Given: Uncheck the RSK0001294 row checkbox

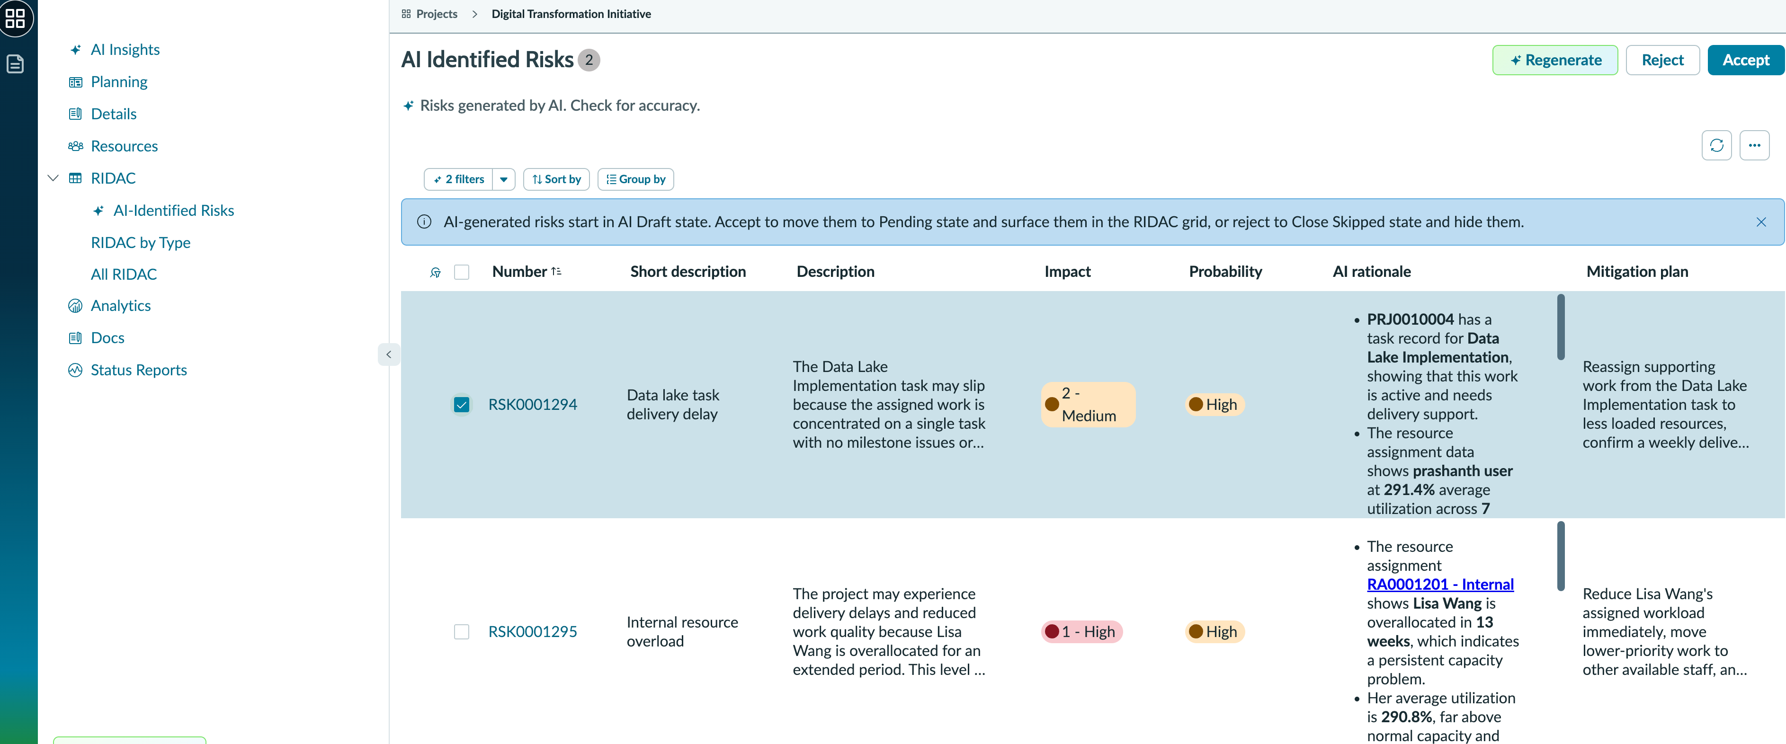Looking at the screenshot, I should (462, 405).
